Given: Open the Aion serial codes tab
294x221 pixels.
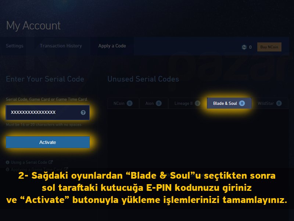Looking at the screenshot, I should click(x=154, y=103).
